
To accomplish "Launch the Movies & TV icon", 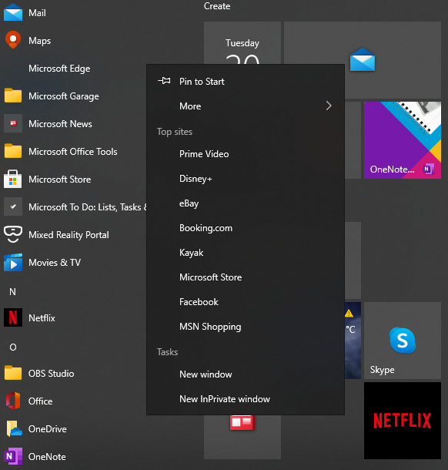I will [x=13, y=262].
